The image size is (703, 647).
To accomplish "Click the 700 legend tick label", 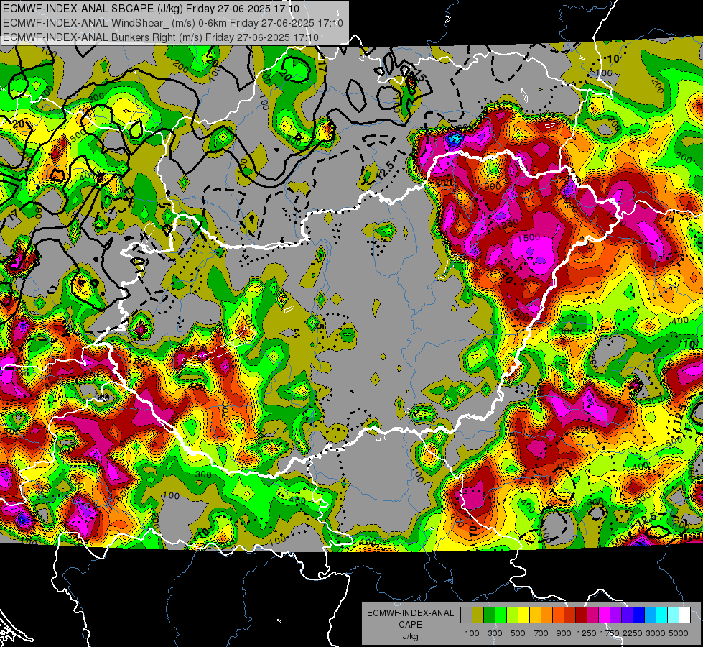I will click(x=541, y=633).
